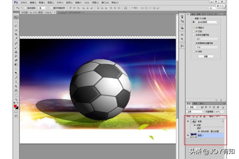Click the foreground red color swatch

(x=15, y=106)
